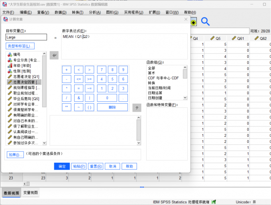The height and width of the screenshot is (205, 271).
Task: Click the status bar processor ready icon
Action: point(214,202)
